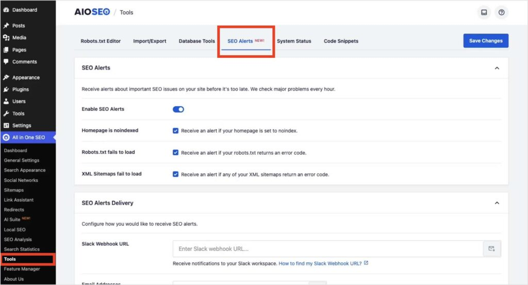Image resolution: width=528 pixels, height=285 pixels.
Task: Open Search Appearance submenu item
Action: click(25, 170)
